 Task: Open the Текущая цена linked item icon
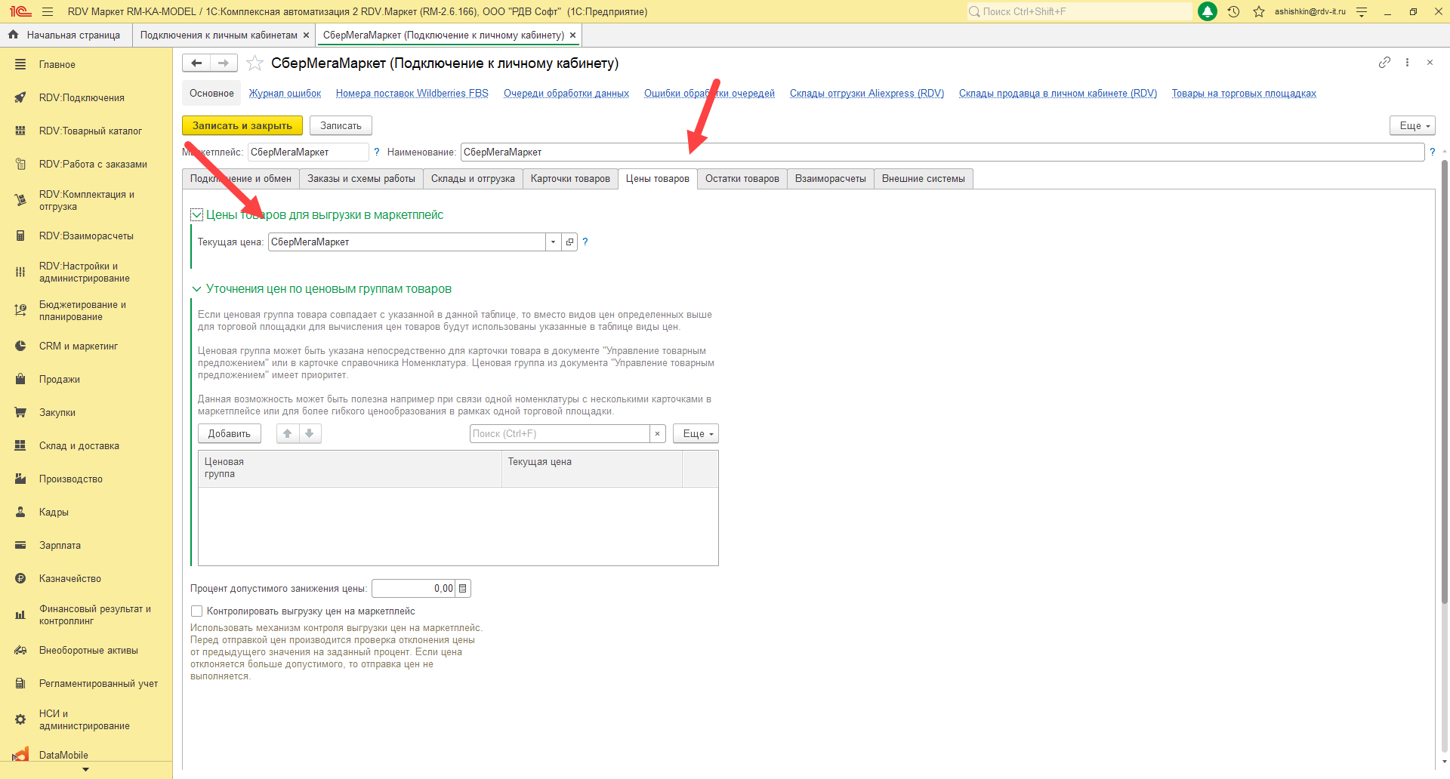(x=569, y=242)
